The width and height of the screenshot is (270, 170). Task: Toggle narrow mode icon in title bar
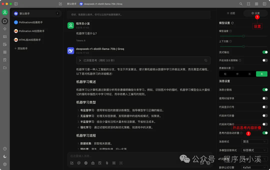pos(248,4)
